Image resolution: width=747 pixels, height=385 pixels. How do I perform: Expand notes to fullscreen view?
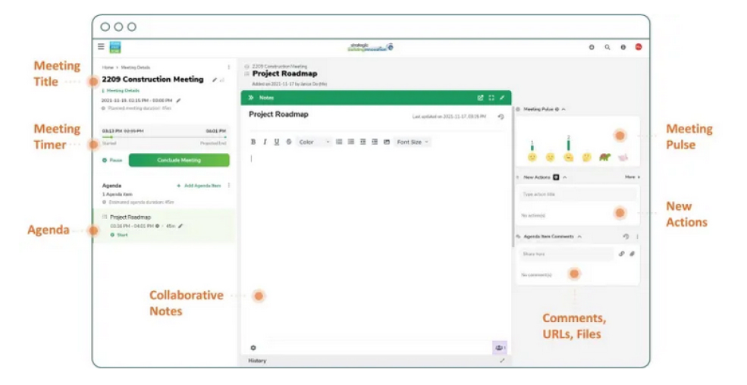(x=491, y=98)
